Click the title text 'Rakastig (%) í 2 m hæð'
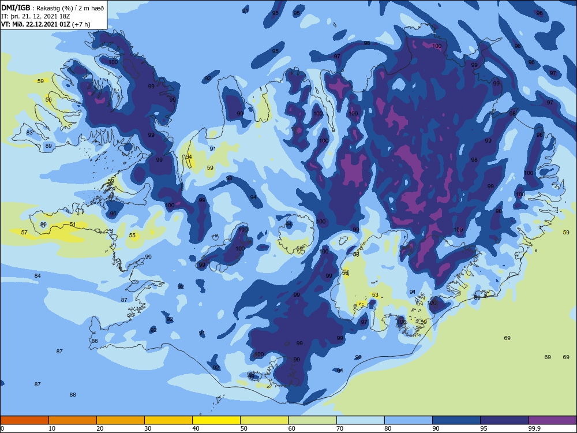The image size is (577, 433). point(70,8)
